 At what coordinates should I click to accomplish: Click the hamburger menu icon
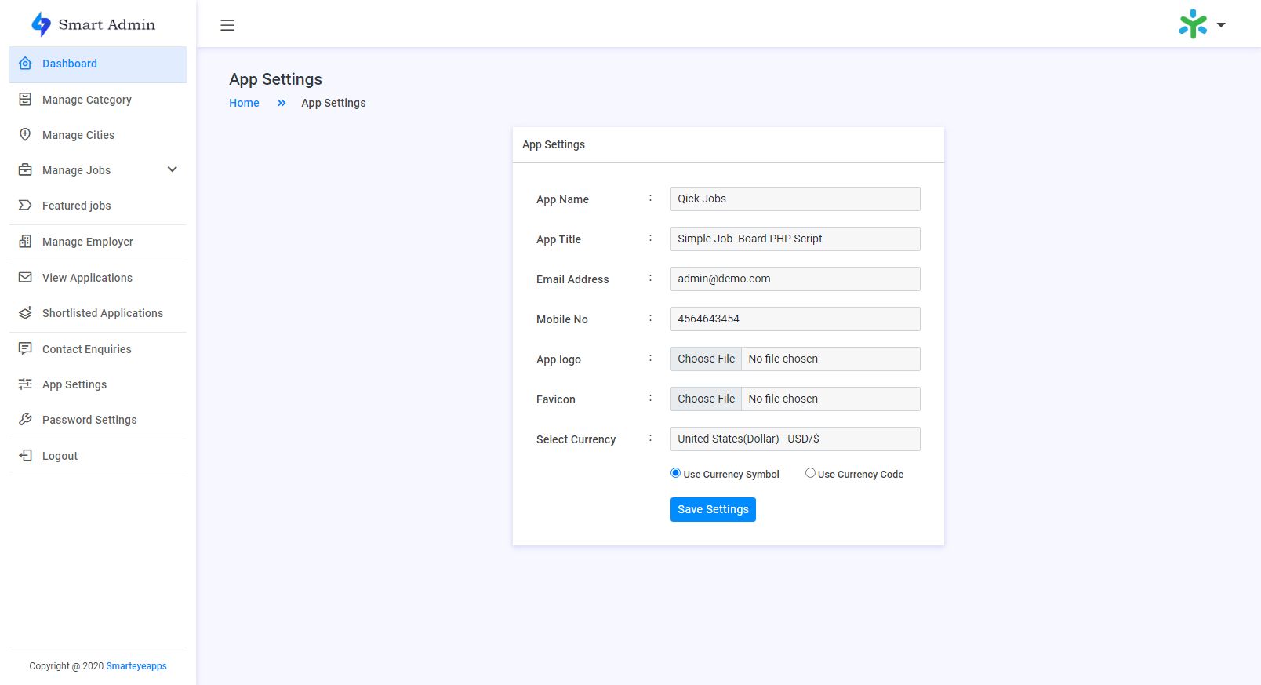point(227,25)
